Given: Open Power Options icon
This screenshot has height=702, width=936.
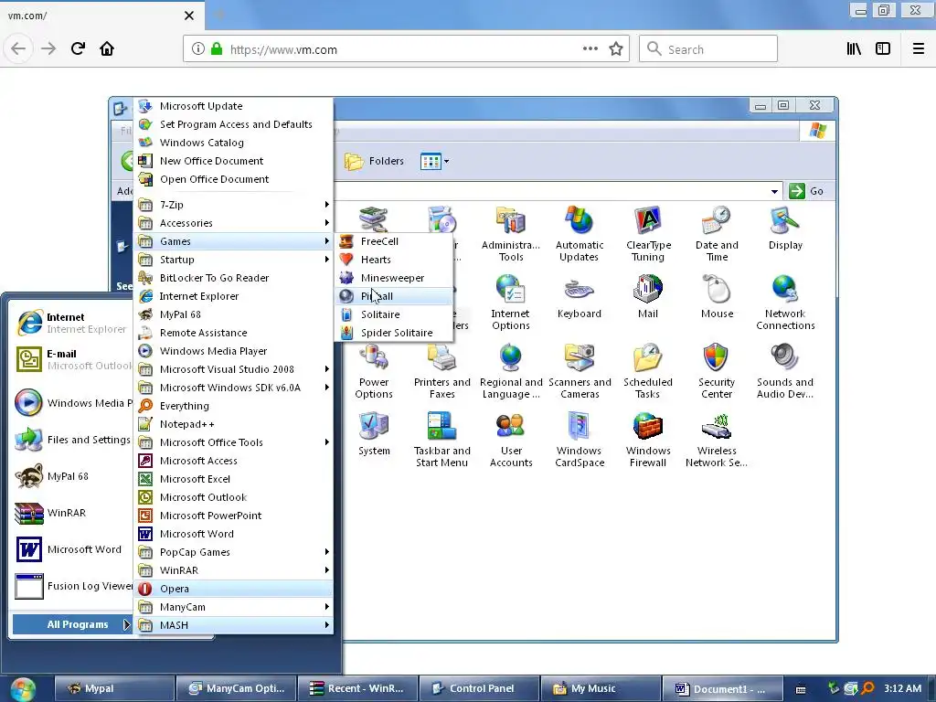Looking at the screenshot, I should (374, 371).
